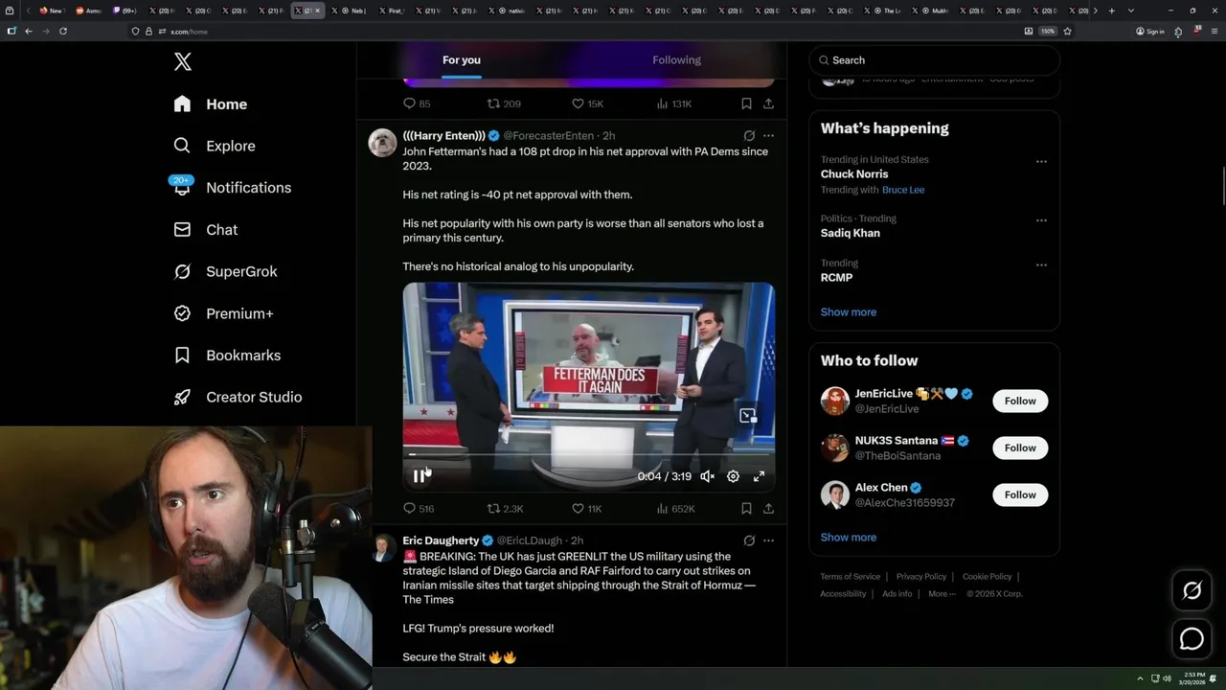Viewport: 1226px width, 690px height.
Task: Open Creator Studio in sidebar
Action: (238, 397)
